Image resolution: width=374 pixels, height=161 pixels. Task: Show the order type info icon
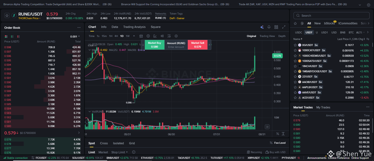point(134,152)
